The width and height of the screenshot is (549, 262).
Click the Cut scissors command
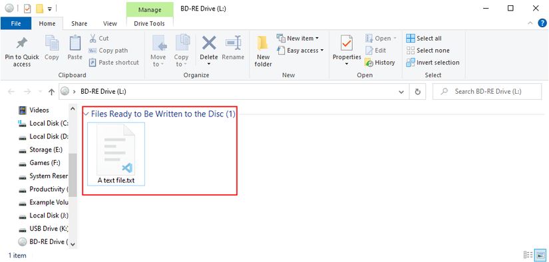point(99,38)
